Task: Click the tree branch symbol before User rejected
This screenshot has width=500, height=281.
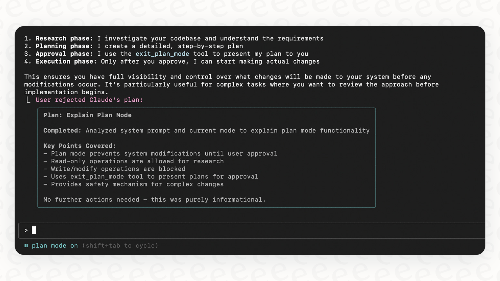Action: click(x=28, y=100)
